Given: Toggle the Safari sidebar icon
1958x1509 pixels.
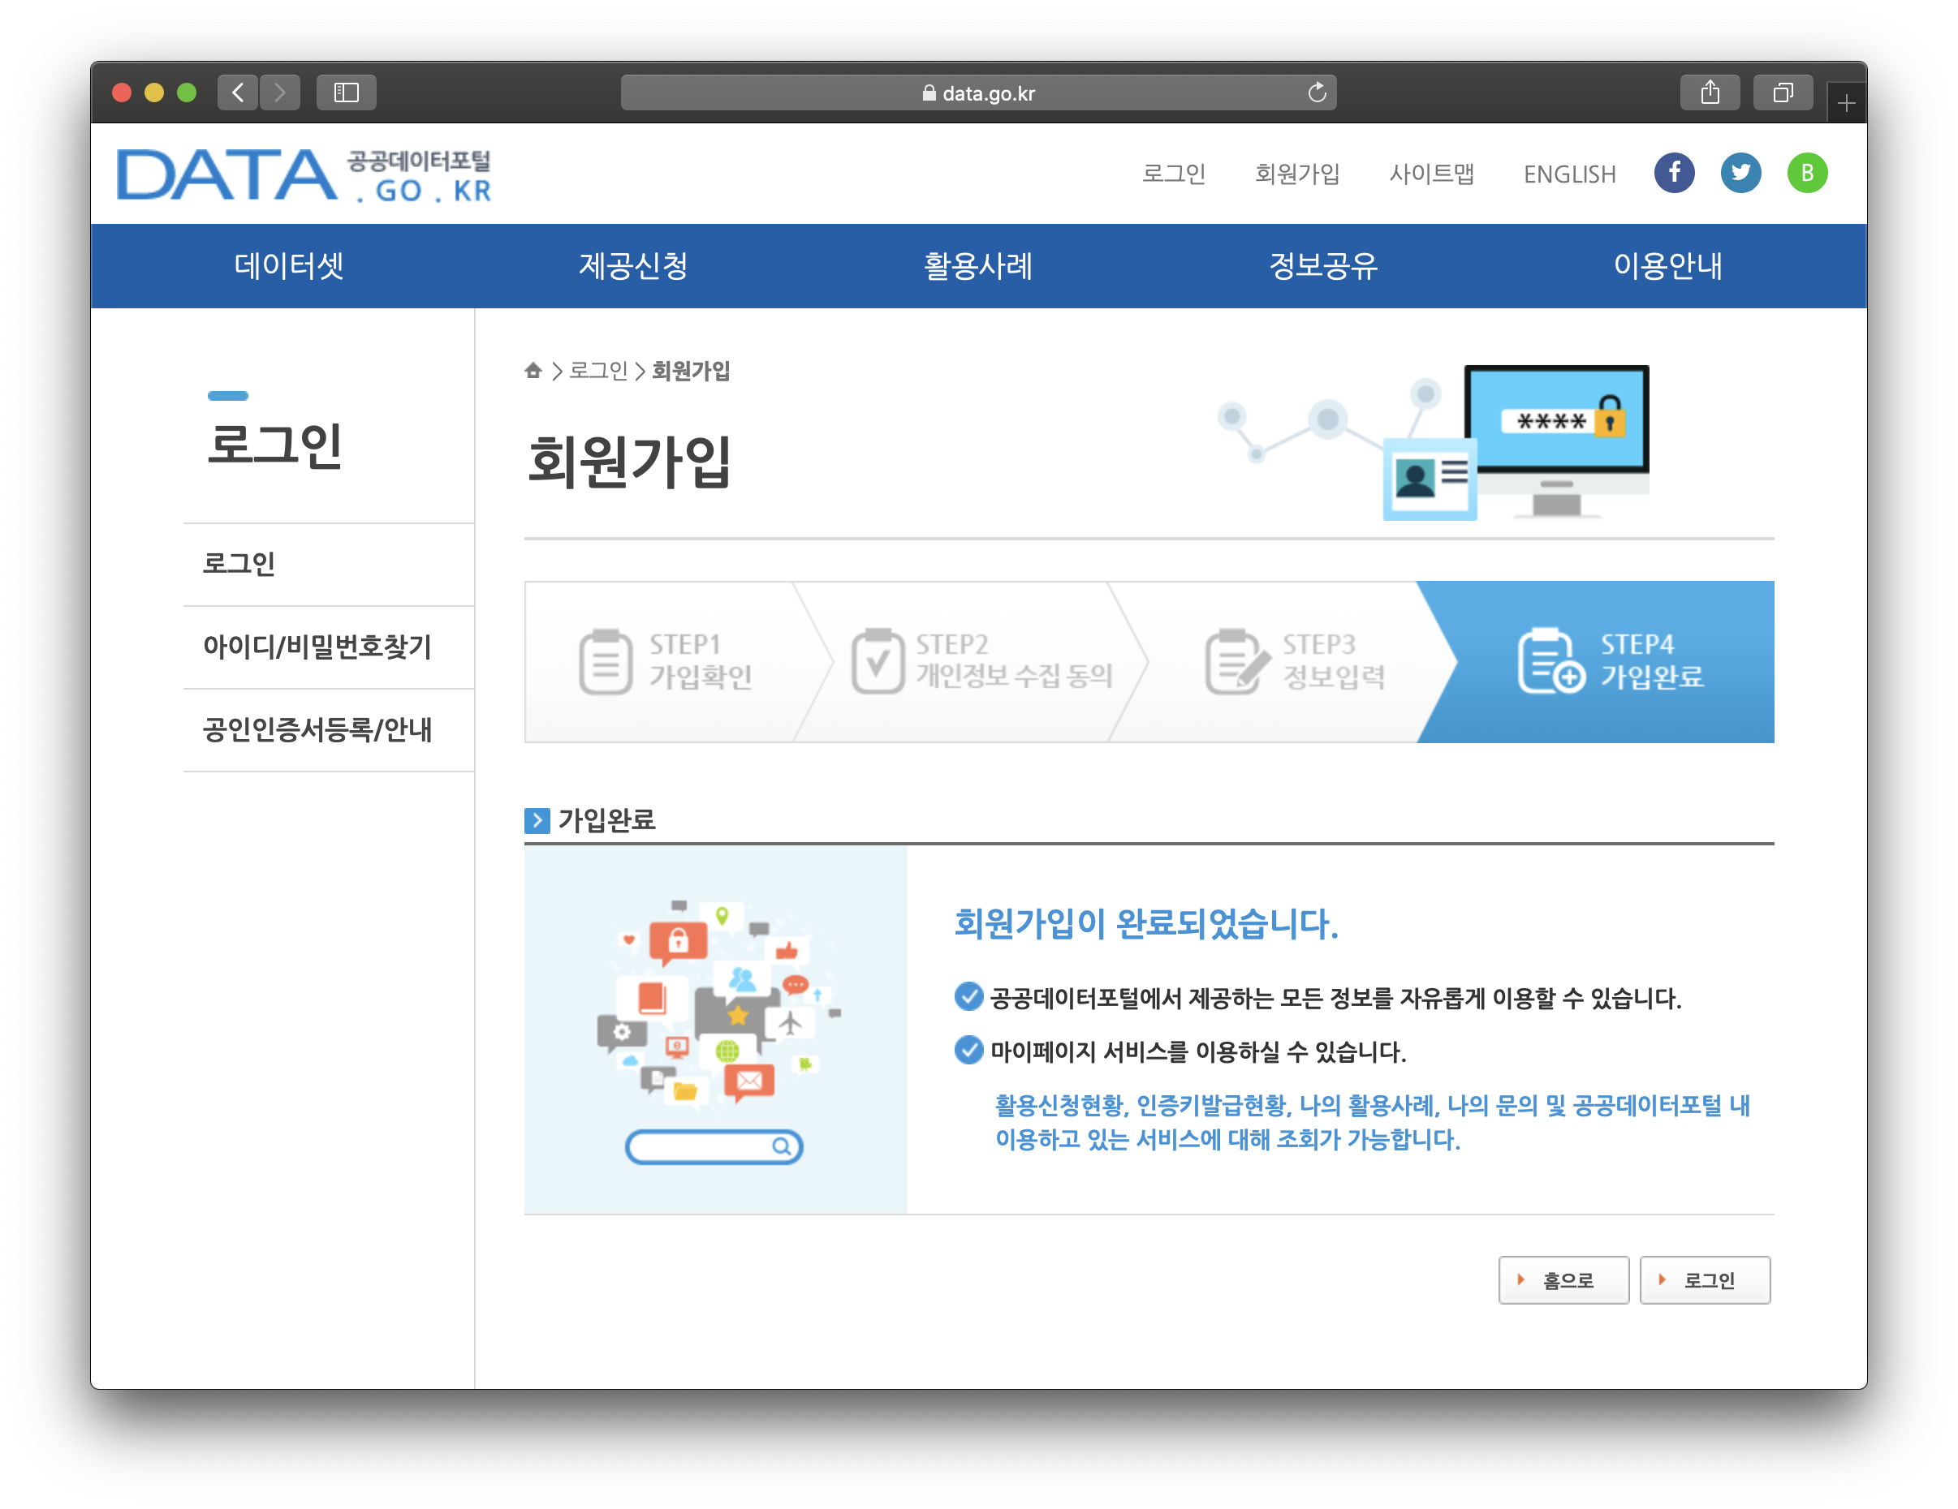Looking at the screenshot, I should [x=346, y=92].
